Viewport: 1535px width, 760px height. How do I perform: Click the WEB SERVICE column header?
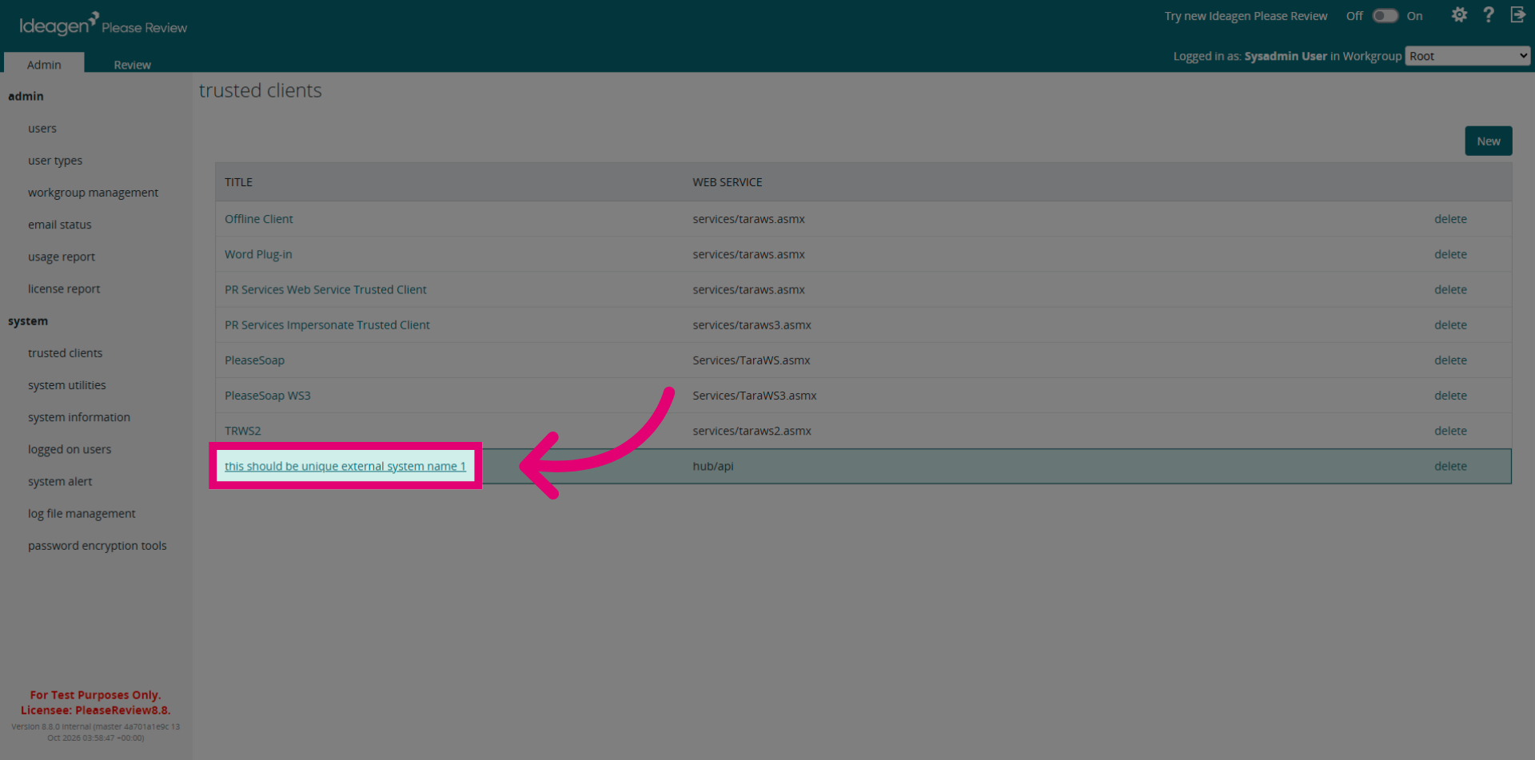[728, 182]
